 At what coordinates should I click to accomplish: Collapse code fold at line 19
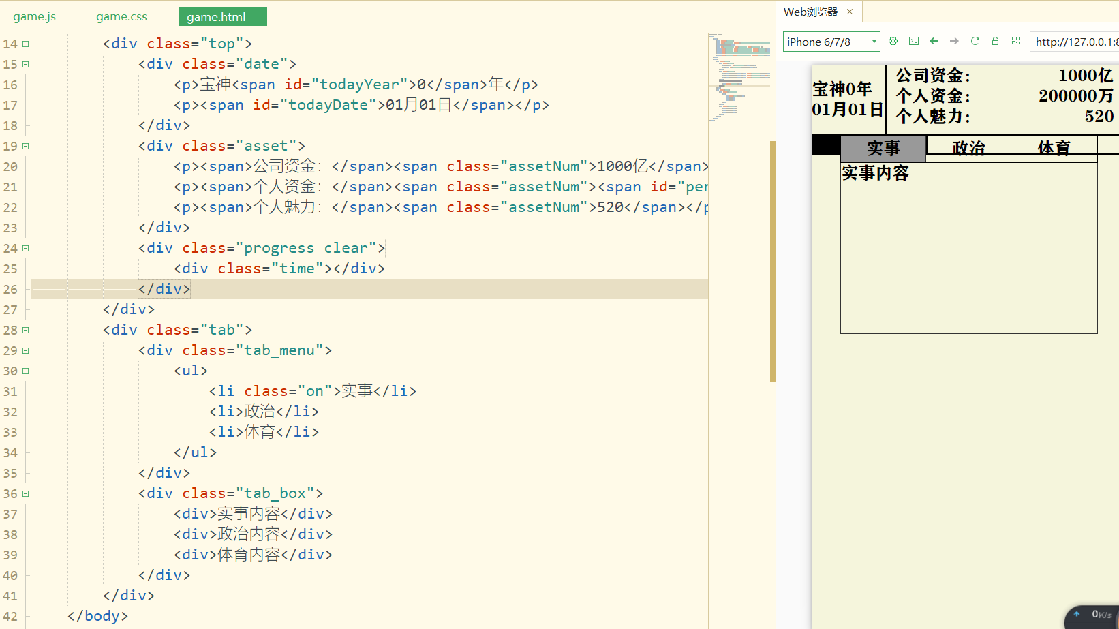coord(26,146)
